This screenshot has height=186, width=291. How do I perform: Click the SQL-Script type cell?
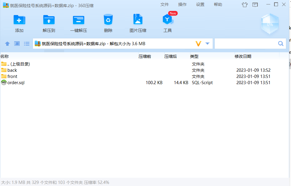tap(202, 83)
